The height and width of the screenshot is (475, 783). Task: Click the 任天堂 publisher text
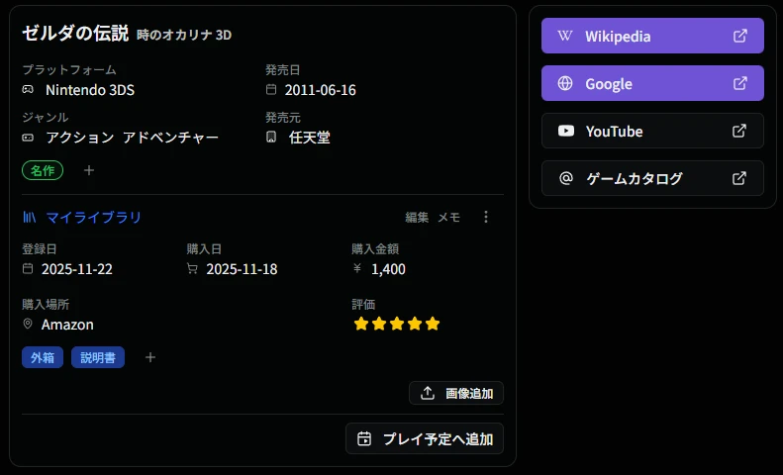tap(310, 138)
